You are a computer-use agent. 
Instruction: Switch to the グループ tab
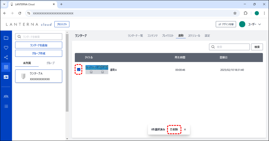pyautogui.click(x=50, y=63)
